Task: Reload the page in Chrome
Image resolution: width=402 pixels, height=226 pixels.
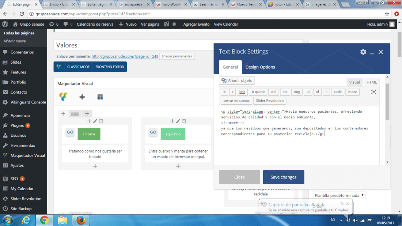Action: pos(22,14)
